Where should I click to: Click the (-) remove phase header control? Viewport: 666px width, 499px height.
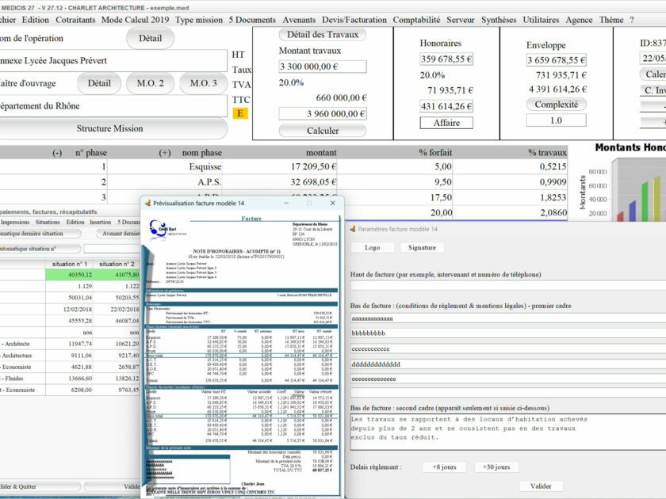57,153
